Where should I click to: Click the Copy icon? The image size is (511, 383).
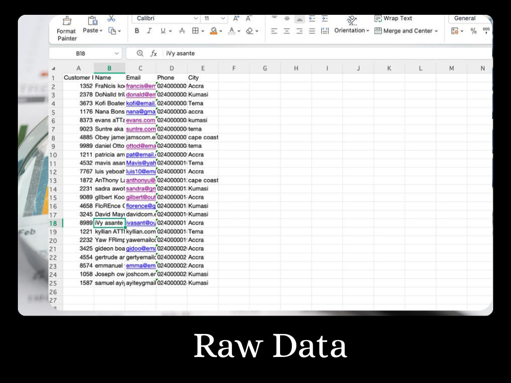[112, 31]
